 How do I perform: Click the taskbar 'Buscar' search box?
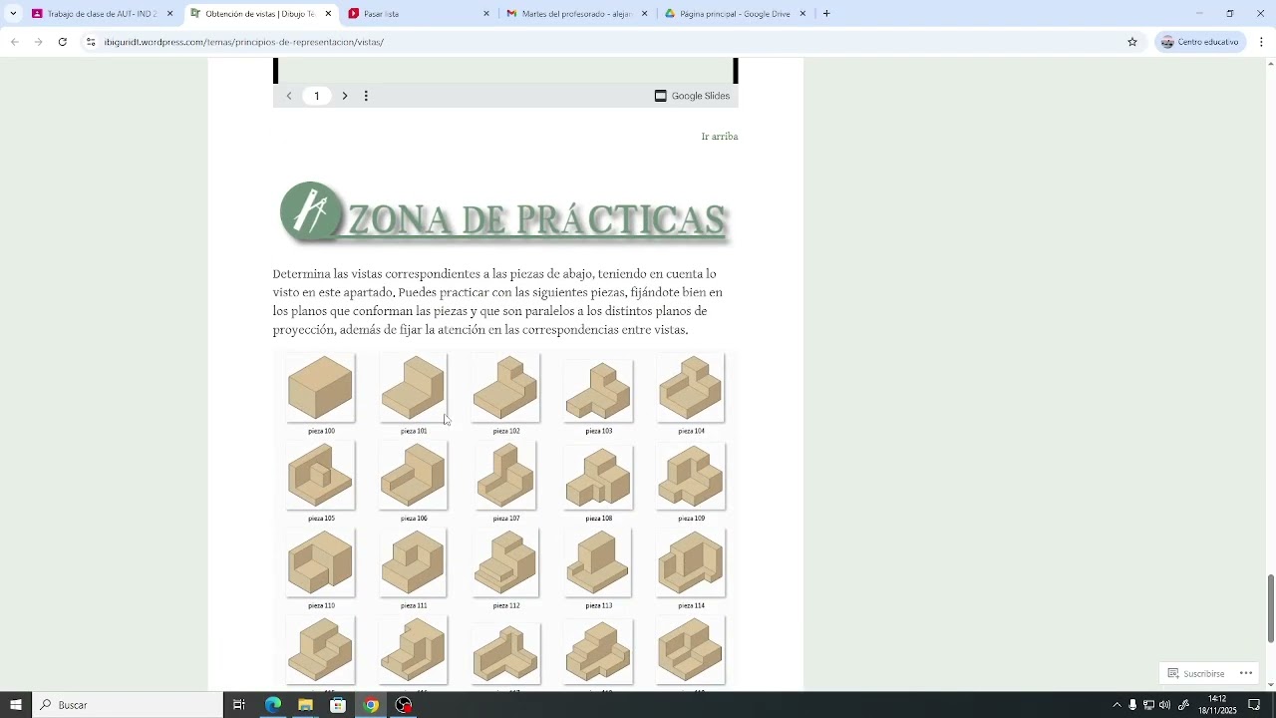pos(128,705)
